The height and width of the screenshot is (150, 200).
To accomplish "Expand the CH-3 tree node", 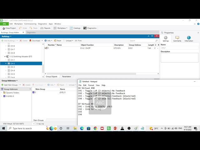I will click(x=6, y=67).
